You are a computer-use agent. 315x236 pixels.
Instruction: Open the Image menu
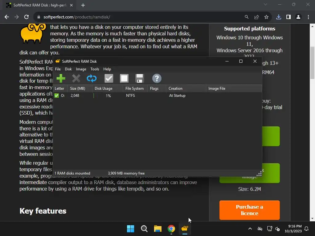(81, 69)
